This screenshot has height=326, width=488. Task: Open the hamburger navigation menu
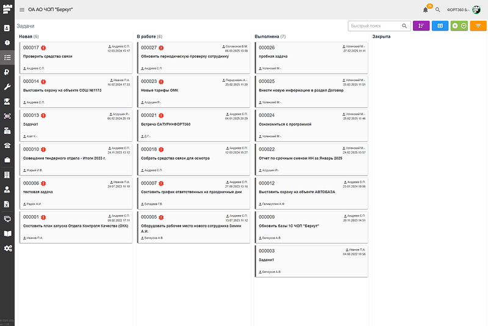(x=22, y=10)
